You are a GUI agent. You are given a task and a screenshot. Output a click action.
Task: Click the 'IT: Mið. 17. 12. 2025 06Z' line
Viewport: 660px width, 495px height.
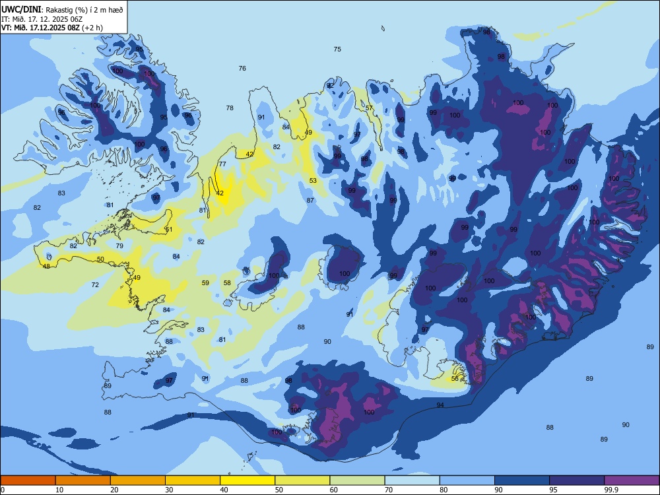click(x=43, y=19)
